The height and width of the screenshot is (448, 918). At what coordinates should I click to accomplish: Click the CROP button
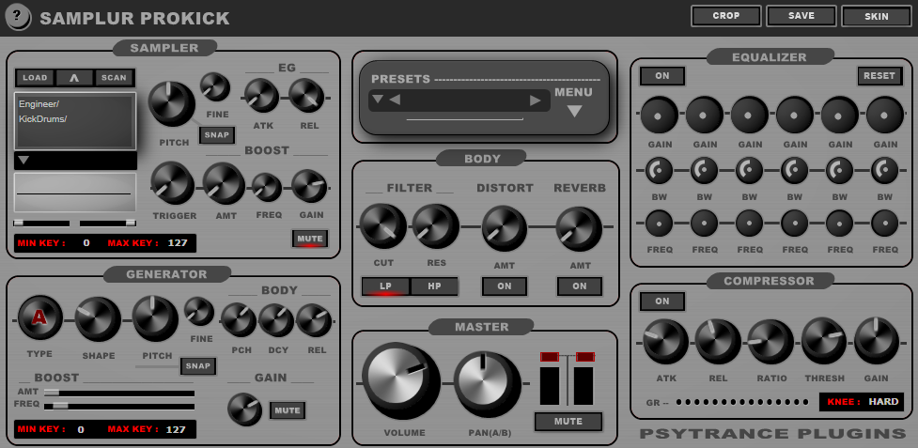point(726,16)
